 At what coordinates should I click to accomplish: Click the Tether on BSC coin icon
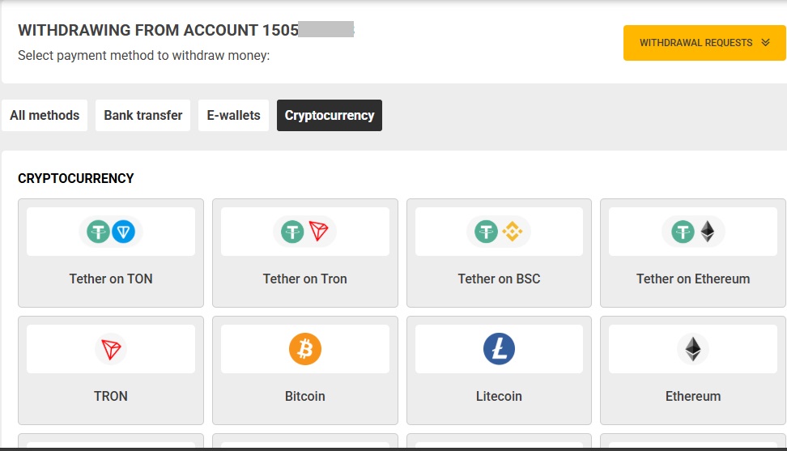499,232
